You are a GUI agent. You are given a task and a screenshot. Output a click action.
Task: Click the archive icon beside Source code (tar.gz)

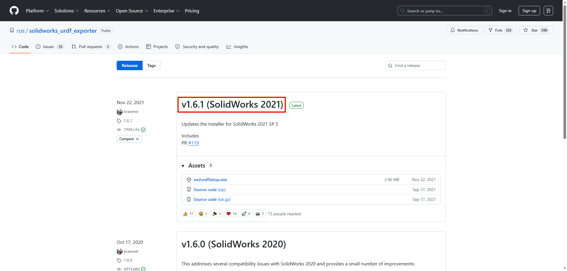(x=189, y=199)
